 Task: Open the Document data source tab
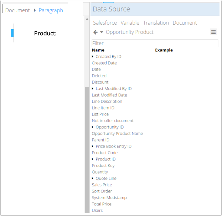185,23
